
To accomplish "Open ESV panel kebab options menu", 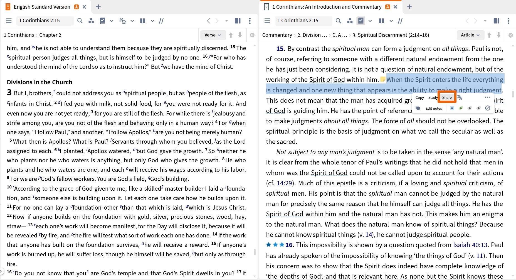I will [250, 21].
